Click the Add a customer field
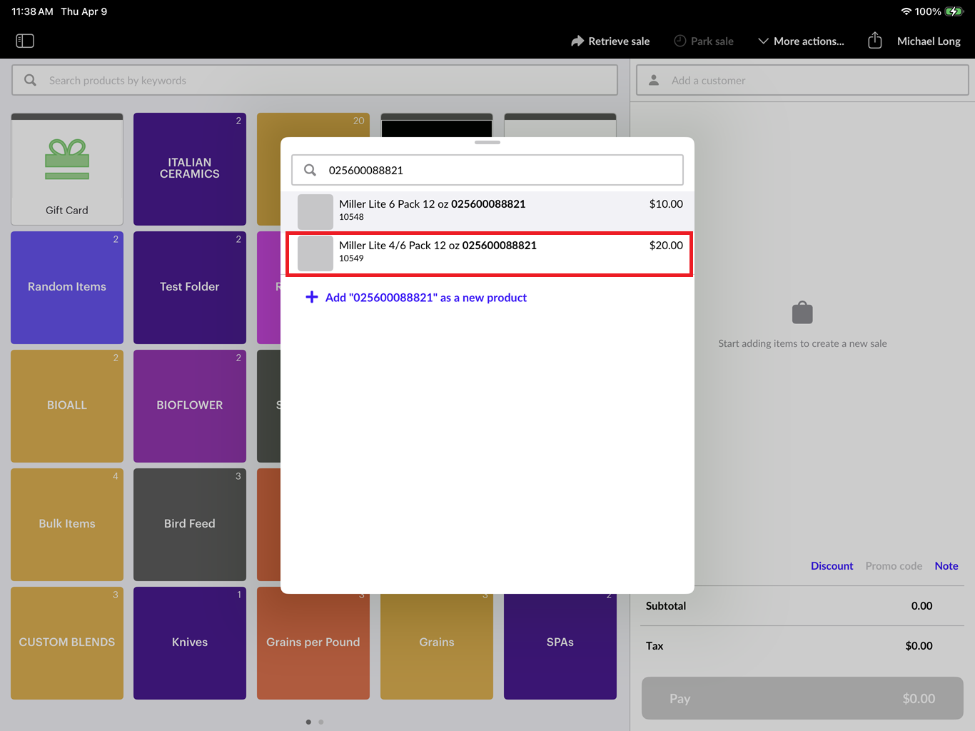 tap(802, 80)
